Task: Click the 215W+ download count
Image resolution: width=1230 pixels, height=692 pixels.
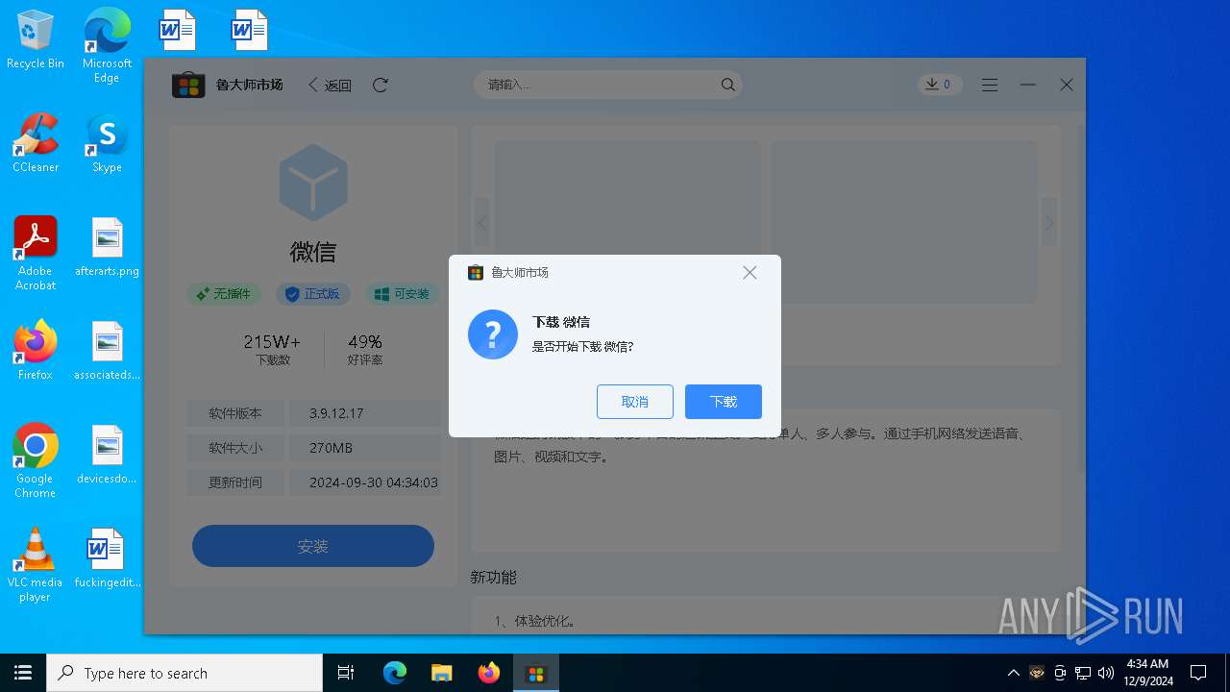Action: point(272,342)
